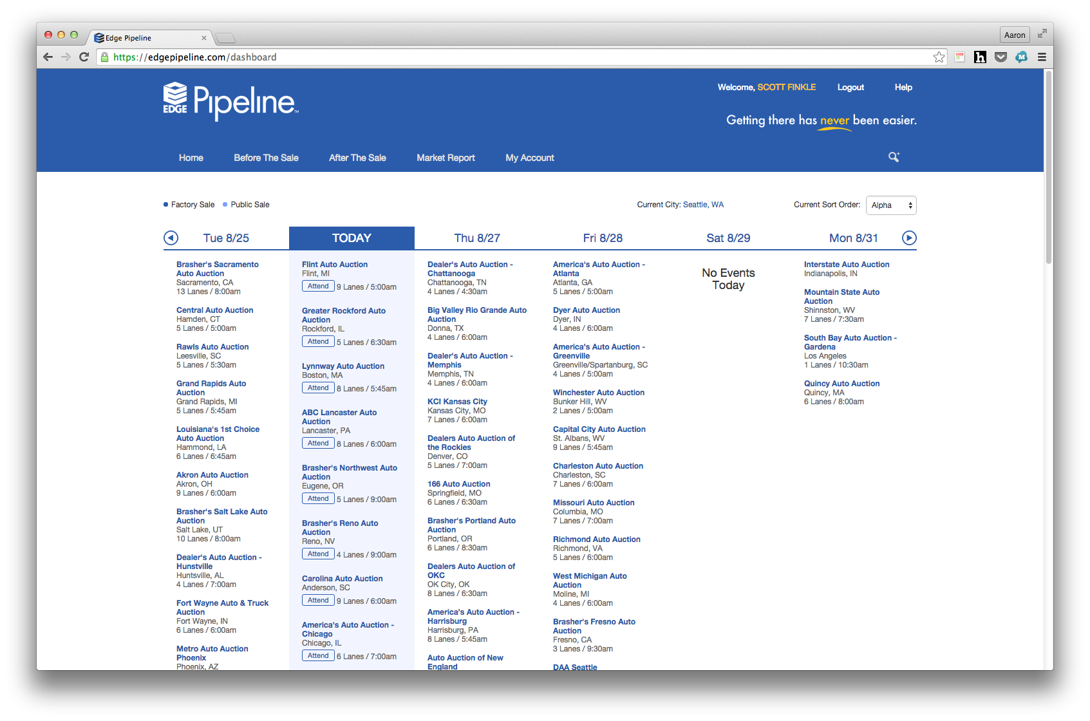Screen dimensions: 1090x721
Task: Attend the Lynnway Auto Auction
Action: pyautogui.click(x=318, y=388)
